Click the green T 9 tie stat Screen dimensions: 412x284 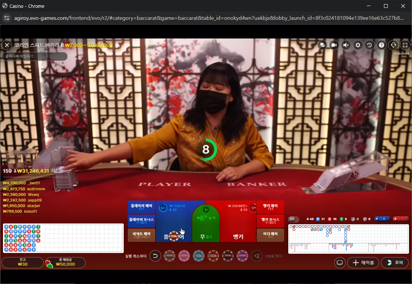pos(343,219)
